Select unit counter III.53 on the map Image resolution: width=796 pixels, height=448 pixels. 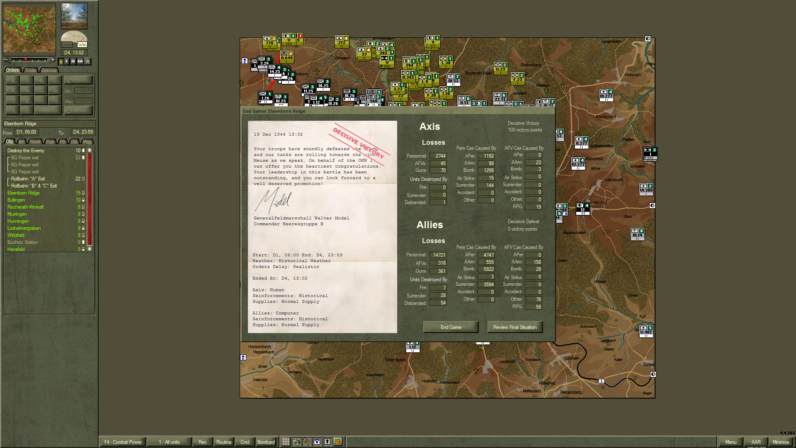pos(454,80)
